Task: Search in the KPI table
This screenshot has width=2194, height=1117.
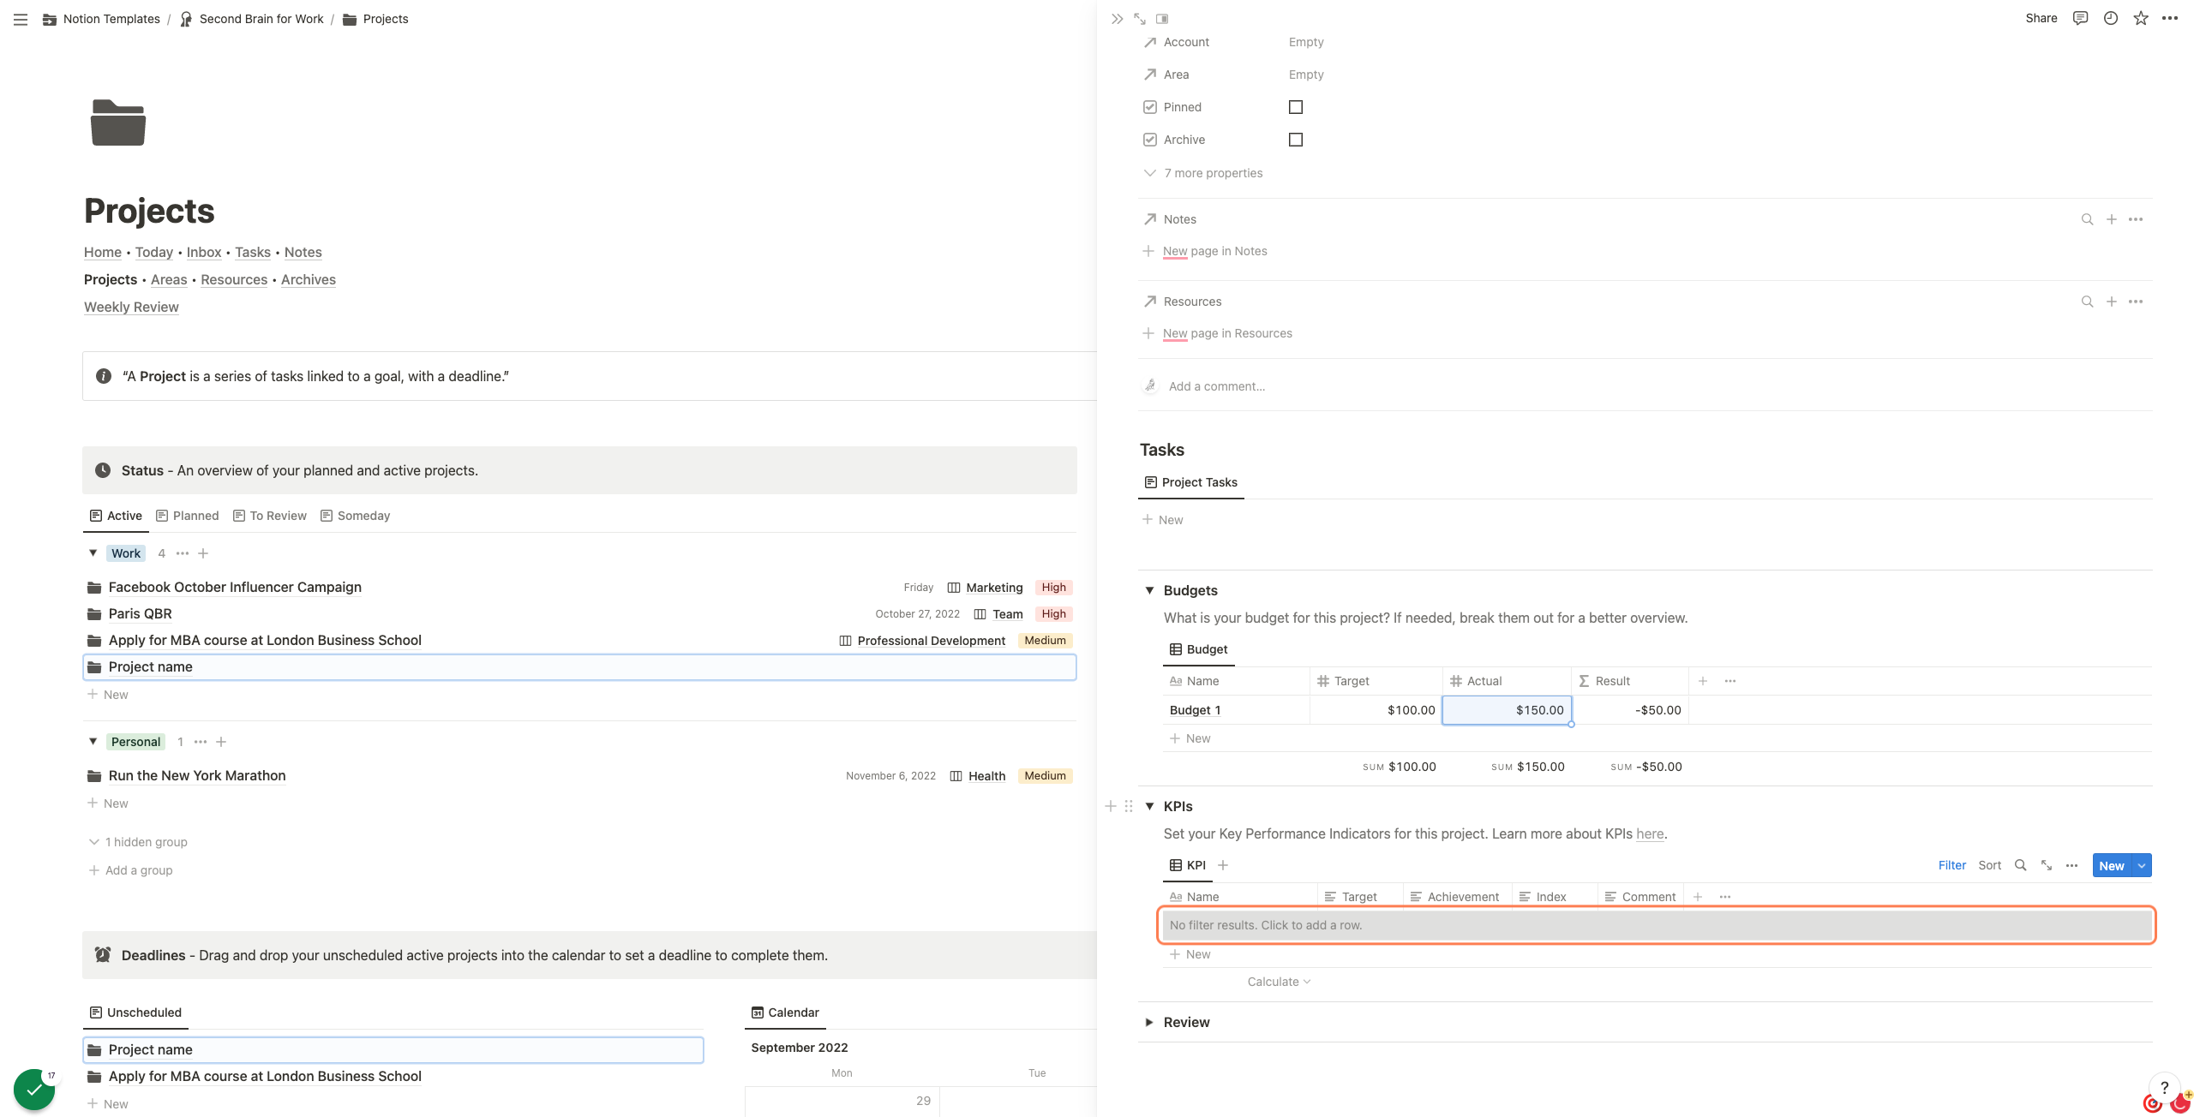Action: click(x=2020, y=865)
